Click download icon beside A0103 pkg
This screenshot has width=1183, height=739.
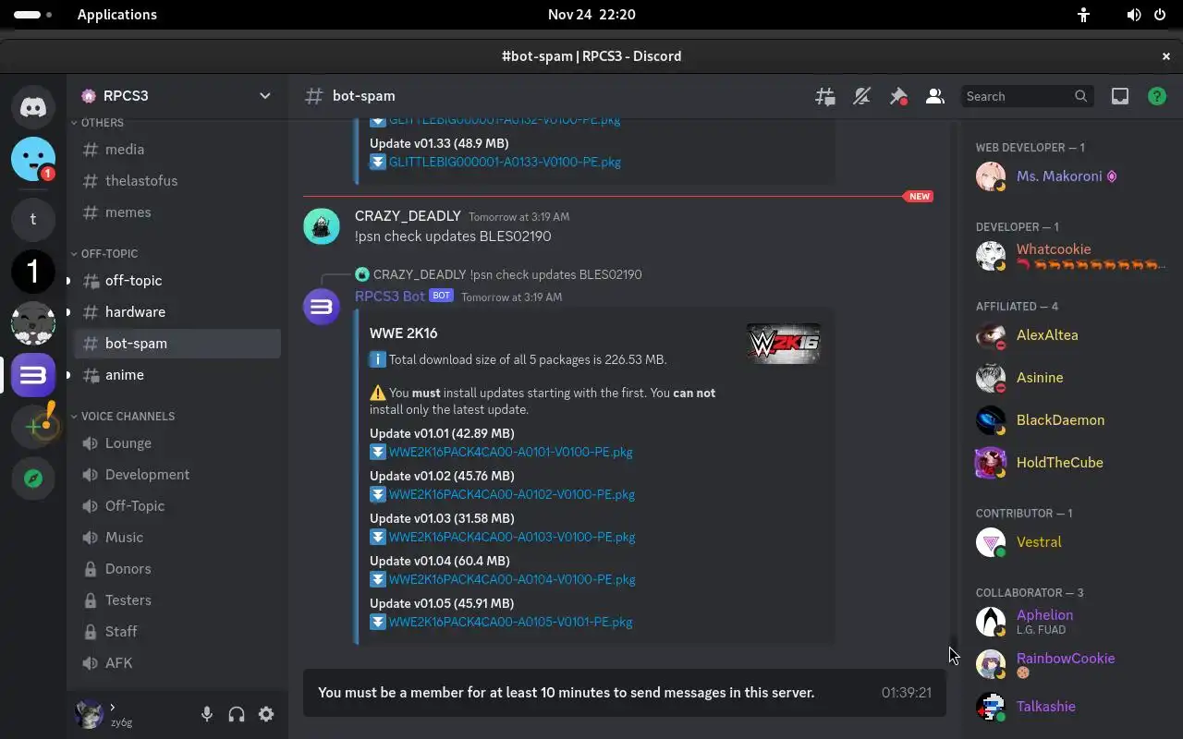point(377,538)
